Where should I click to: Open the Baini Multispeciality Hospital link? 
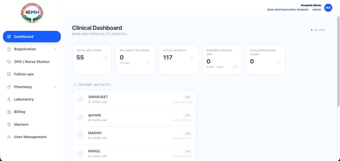pos(288,9)
